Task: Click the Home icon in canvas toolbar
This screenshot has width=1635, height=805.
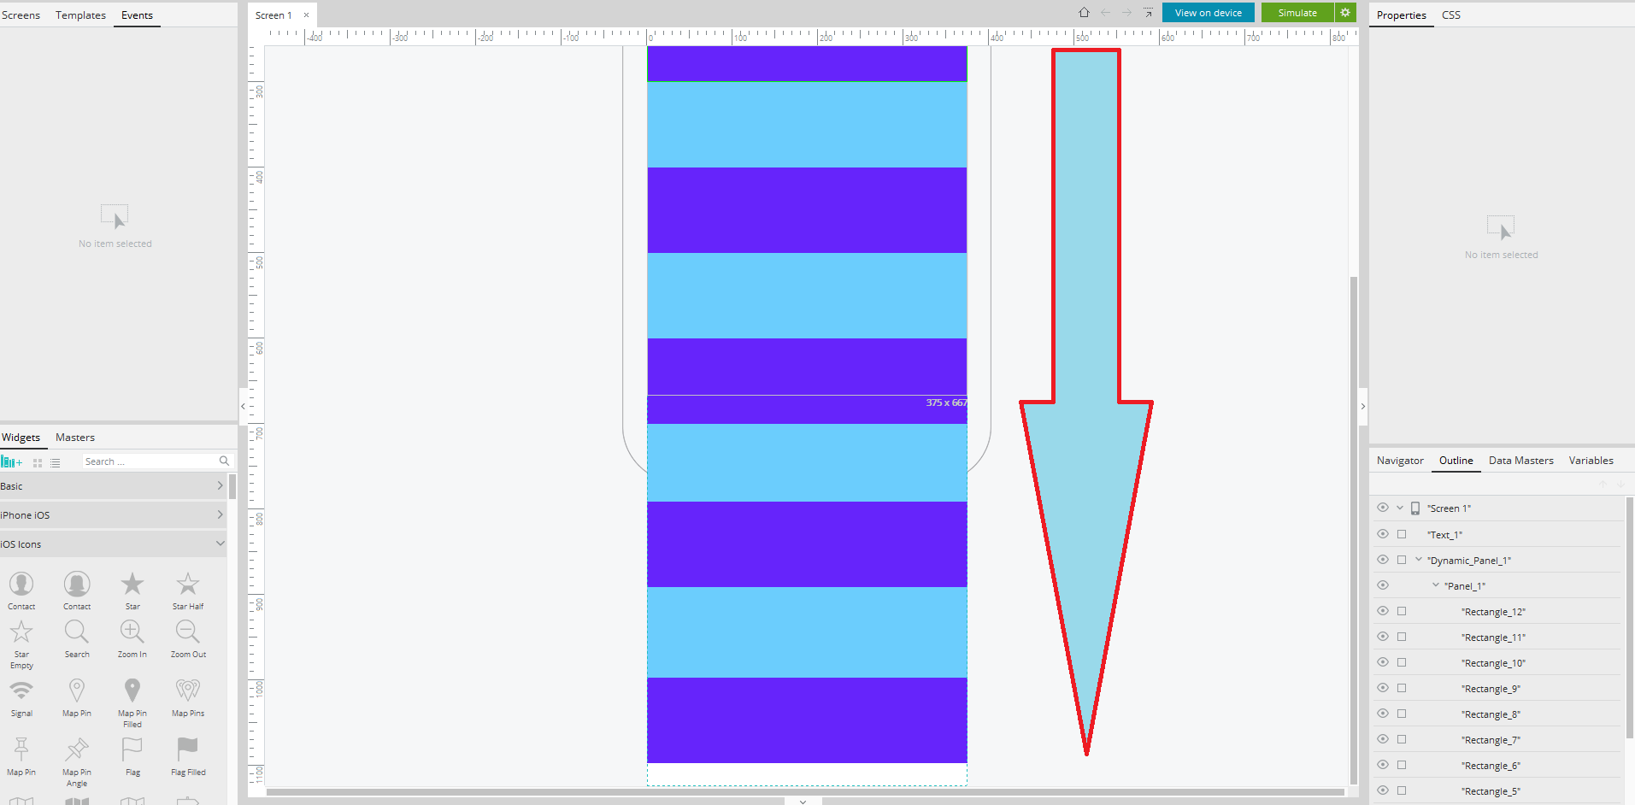Action: 1084,13
